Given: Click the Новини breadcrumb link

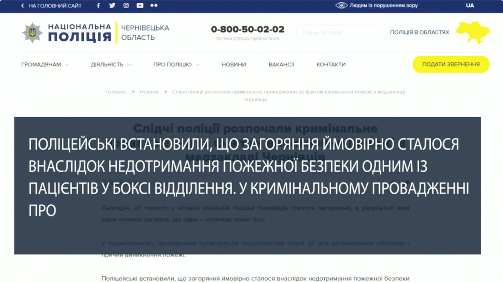Looking at the screenshot, I should tap(149, 92).
